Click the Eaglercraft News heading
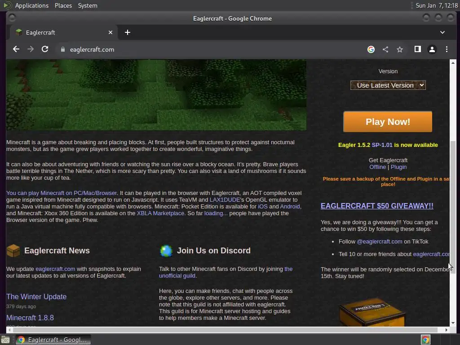460x345 pixels. pyautogui.click(x=57, y=251)
